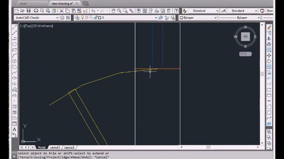Click the TOP face of ViewCube

(245, 37)
